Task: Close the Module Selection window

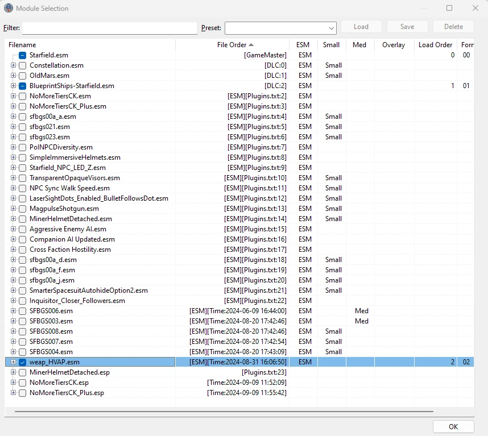Action: (x=475, y=8)
